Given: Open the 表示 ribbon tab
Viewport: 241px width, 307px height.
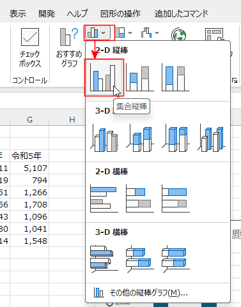Looking at the screenshot, I should coord(18,13).
